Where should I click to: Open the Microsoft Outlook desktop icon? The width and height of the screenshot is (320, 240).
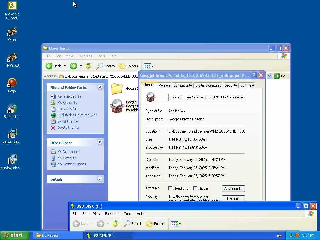pos(12,10)
